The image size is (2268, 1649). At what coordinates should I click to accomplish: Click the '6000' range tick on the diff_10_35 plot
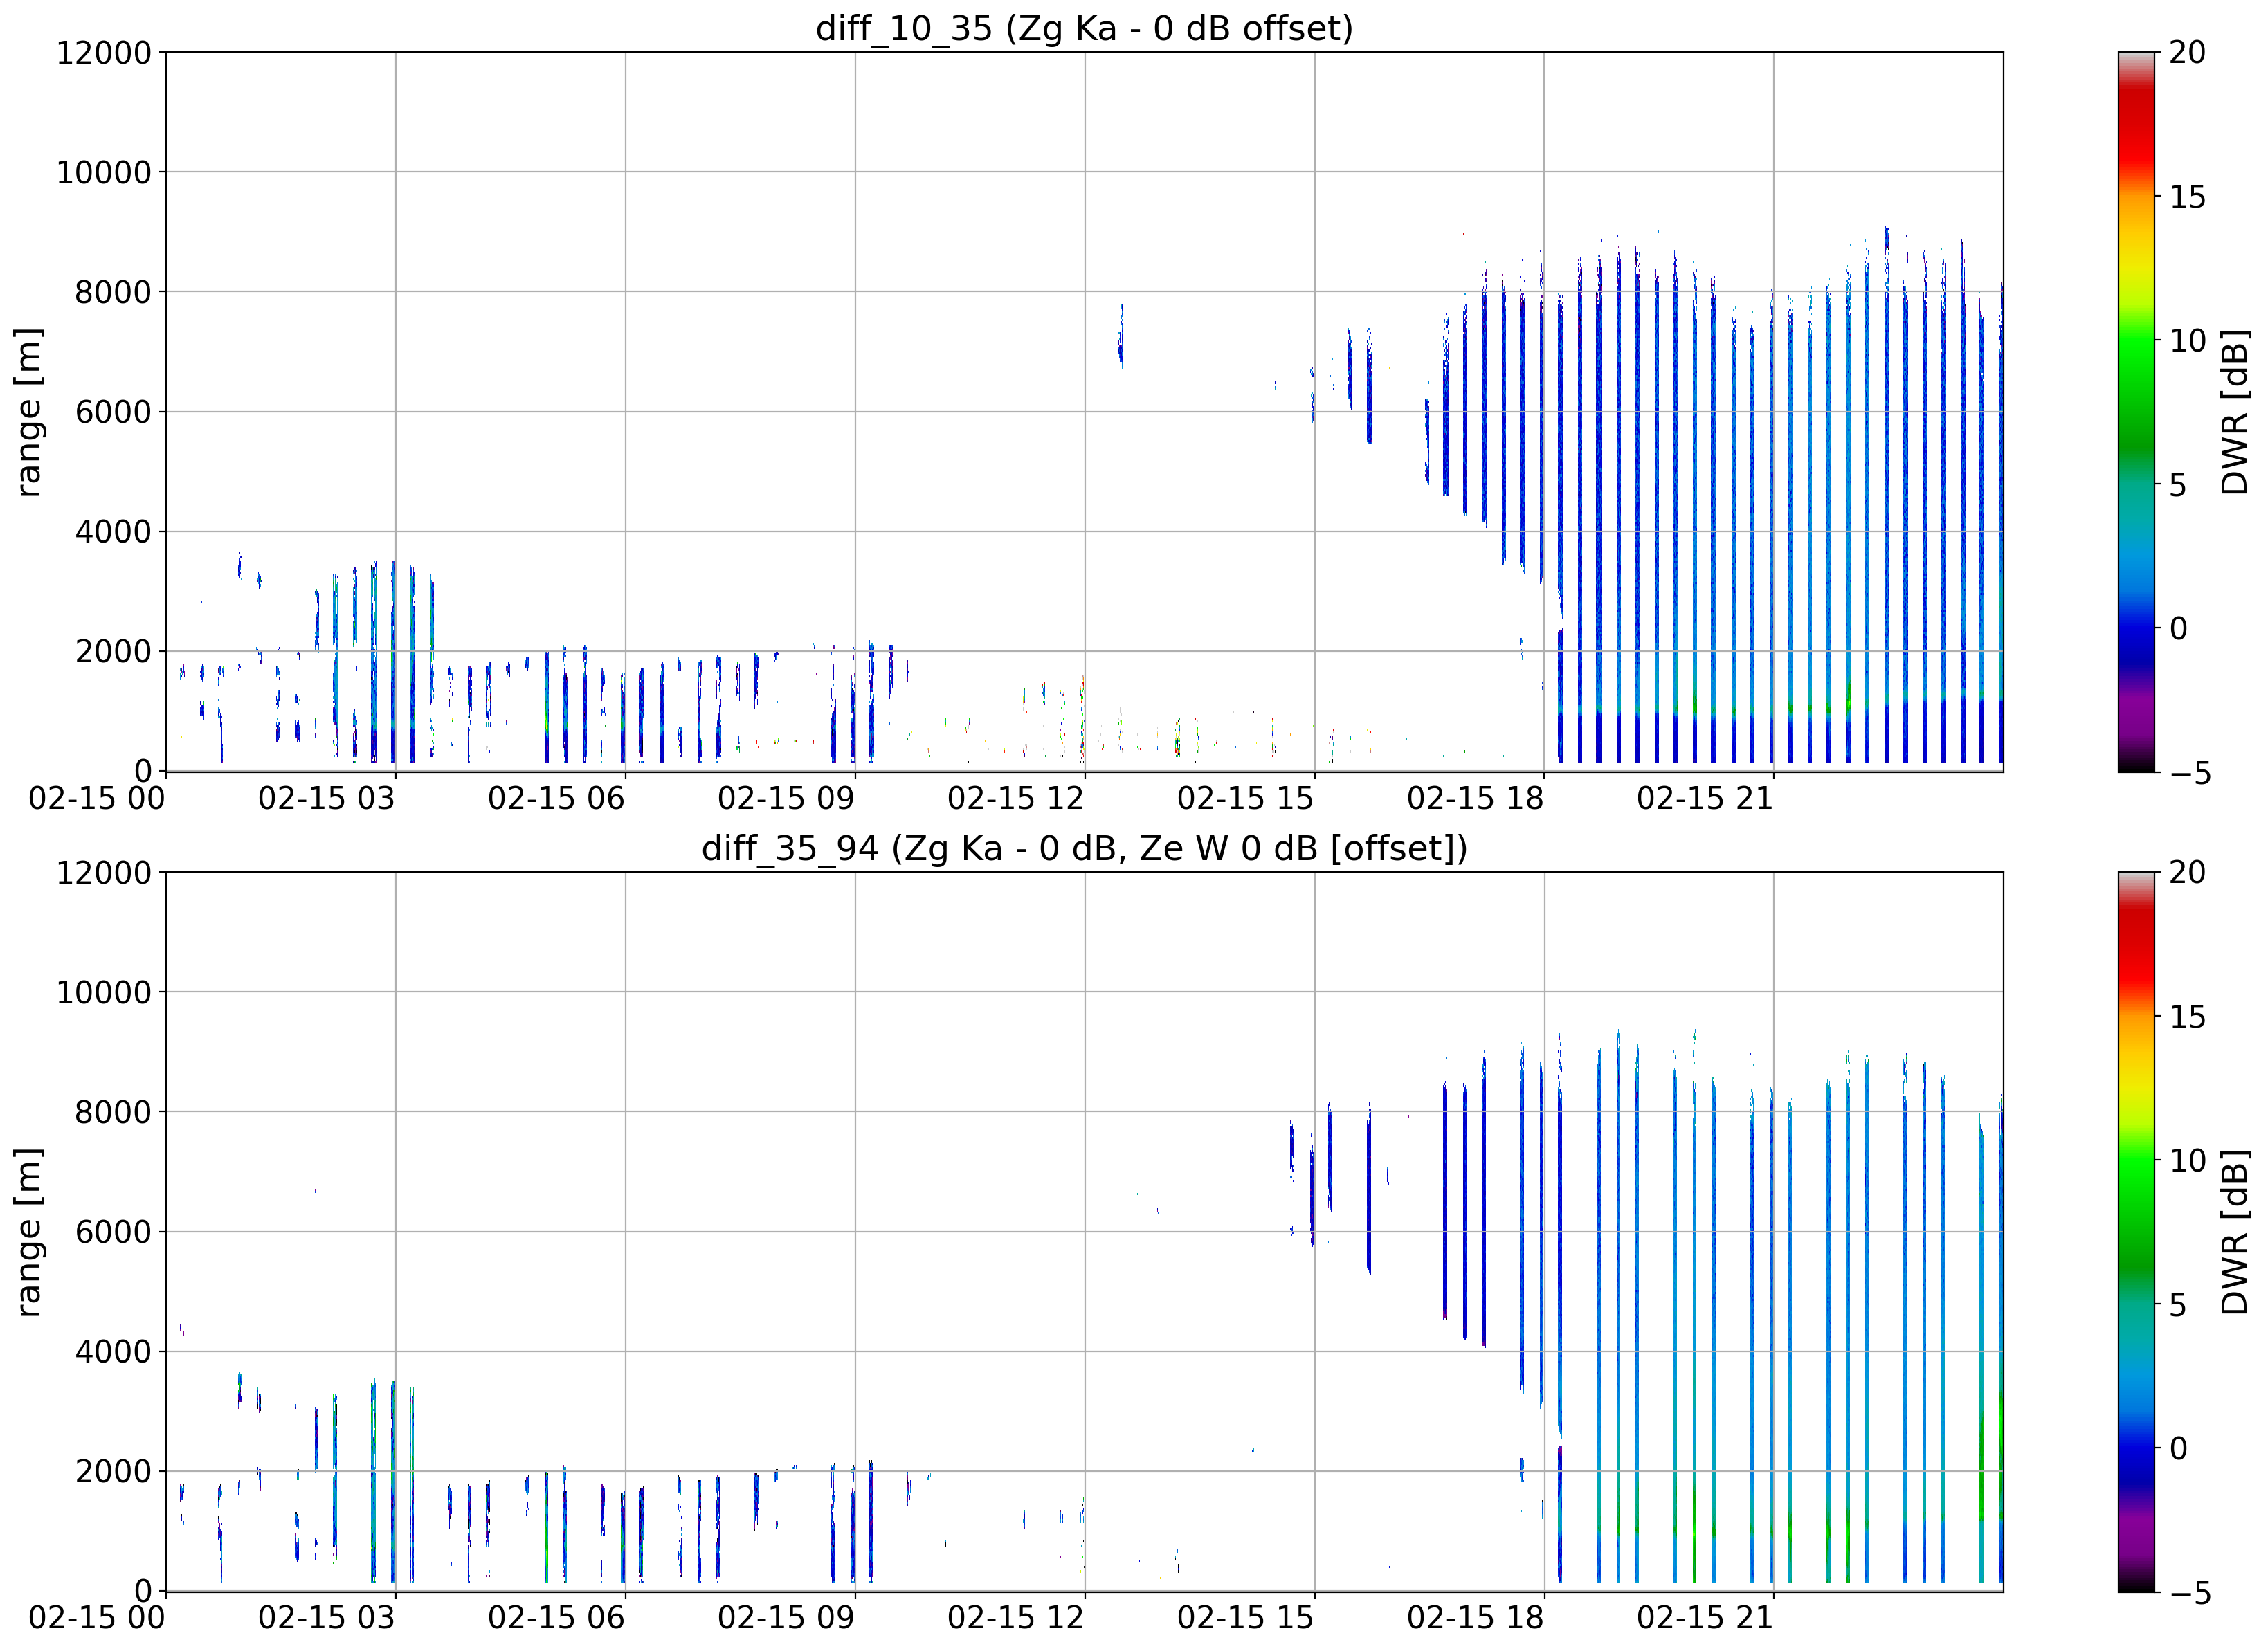pyautogui.click(x=113, y=412)
